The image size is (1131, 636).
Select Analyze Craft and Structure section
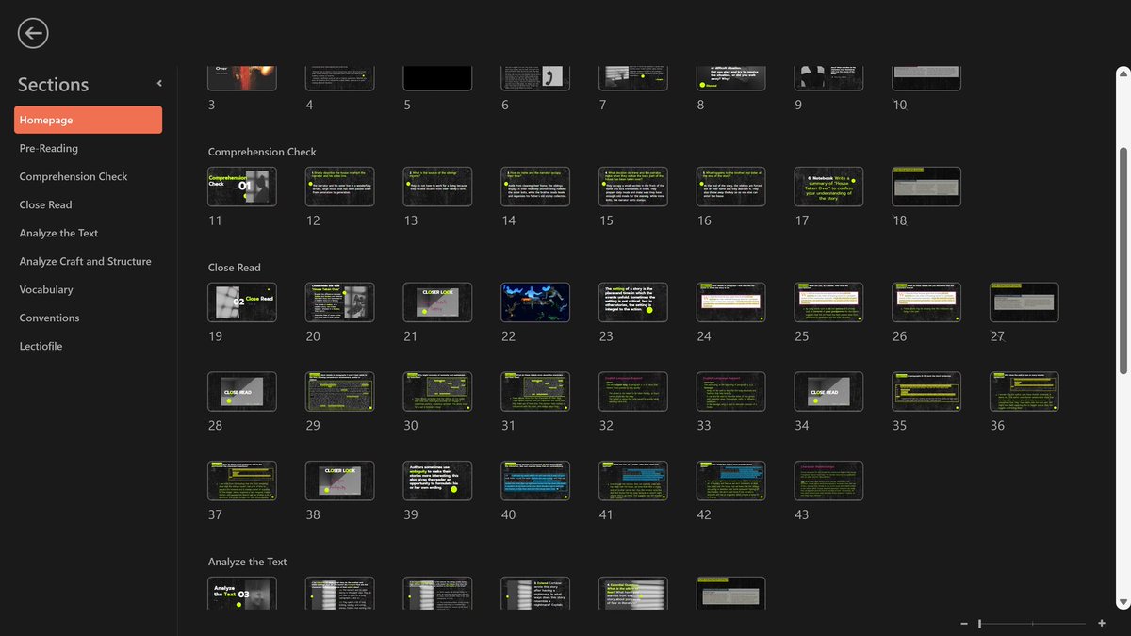88,261
